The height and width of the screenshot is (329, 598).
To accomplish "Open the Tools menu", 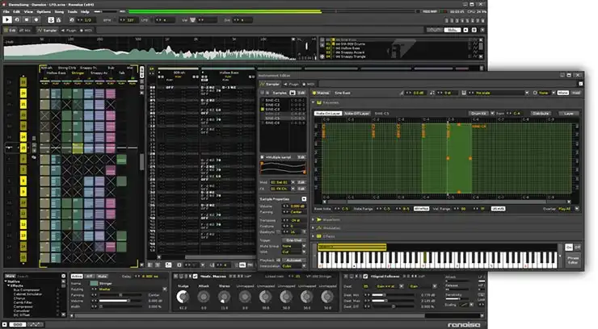I will (x=72, y=12).
